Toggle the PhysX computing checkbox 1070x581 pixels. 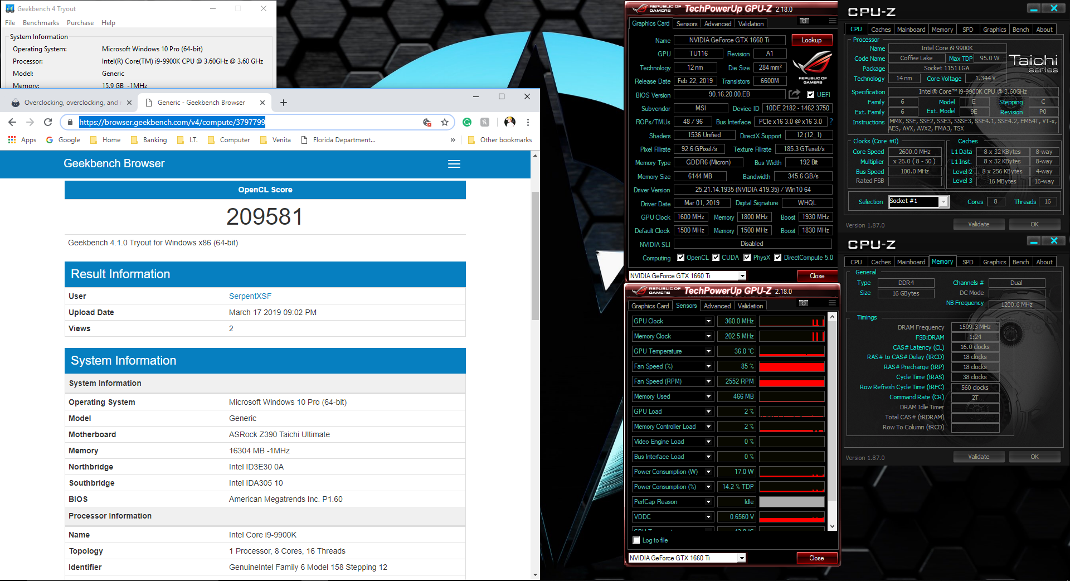747,258
